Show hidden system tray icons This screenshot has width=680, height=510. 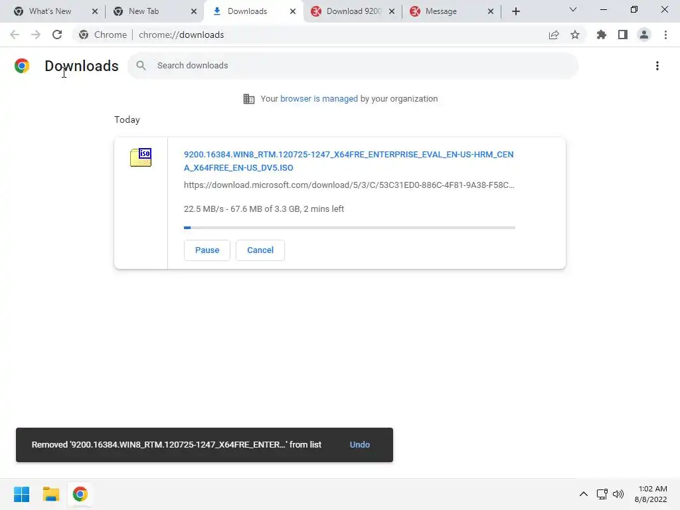(584, 494)
